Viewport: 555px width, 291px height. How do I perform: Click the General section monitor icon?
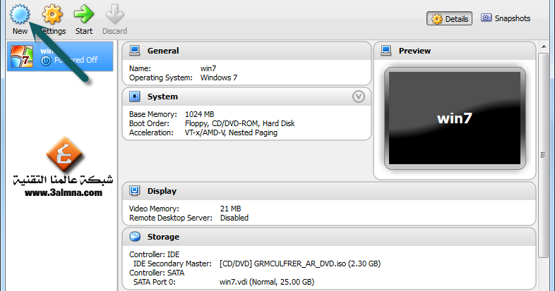[134, 51]
